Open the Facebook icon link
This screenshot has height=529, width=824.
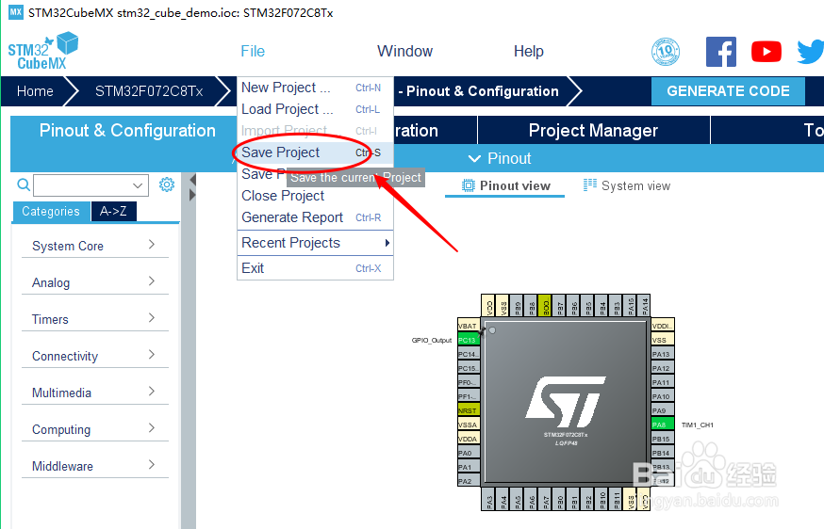click(721, 52)
